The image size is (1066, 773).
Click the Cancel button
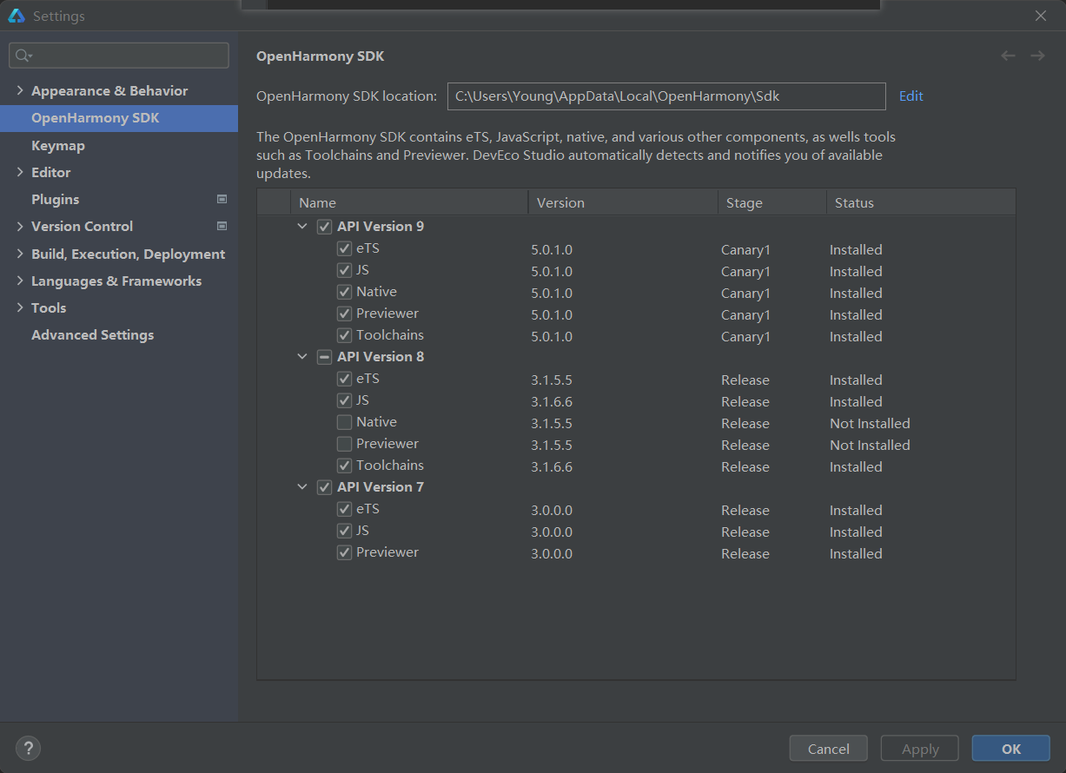(828, 749)
